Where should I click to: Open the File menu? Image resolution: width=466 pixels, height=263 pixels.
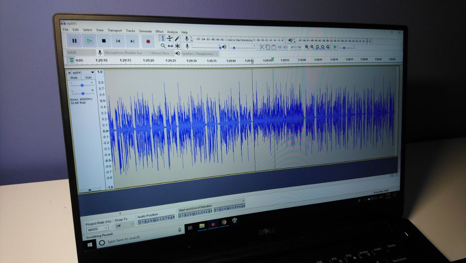coord(66,30)
